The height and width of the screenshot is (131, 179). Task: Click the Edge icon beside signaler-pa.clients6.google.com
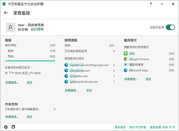pyautogui.click(x=66, y=65)
